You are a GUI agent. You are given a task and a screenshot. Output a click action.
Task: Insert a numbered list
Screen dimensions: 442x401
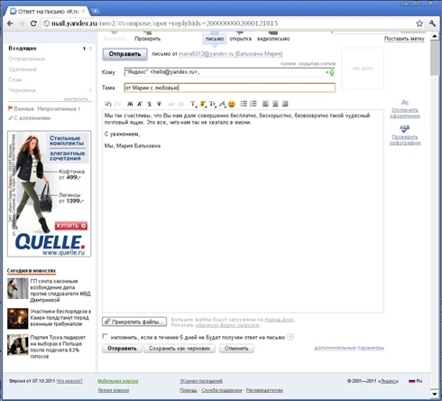coord(253,104)
